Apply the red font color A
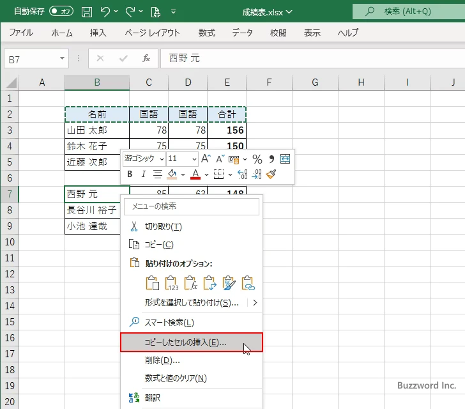This screenshot has width=465, height=409. (x=195, y=174)
